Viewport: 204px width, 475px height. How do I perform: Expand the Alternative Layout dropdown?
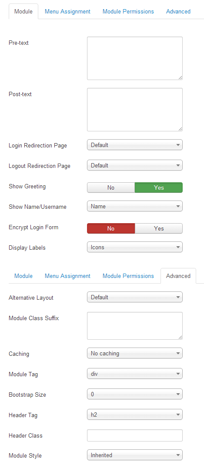click(x=135, y=297)
